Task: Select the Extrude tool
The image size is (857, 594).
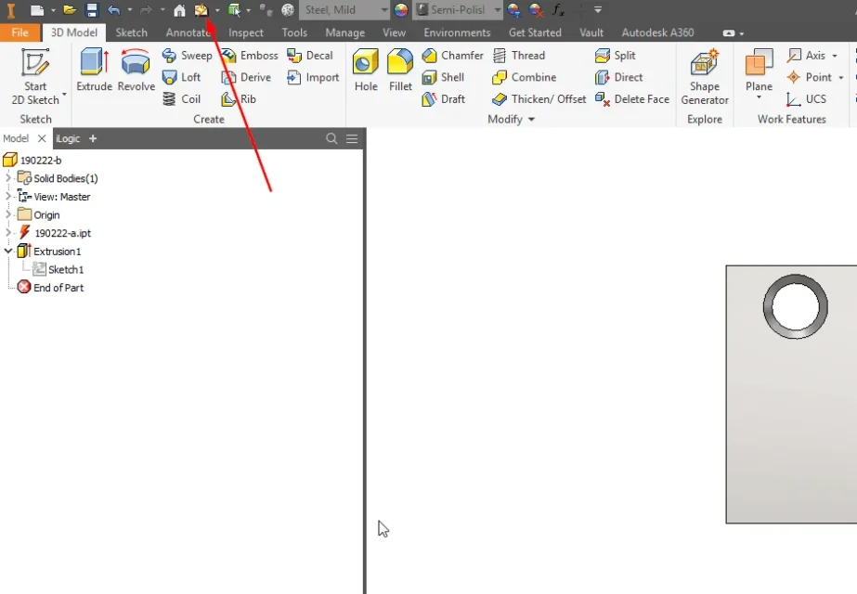Action: 94,70
